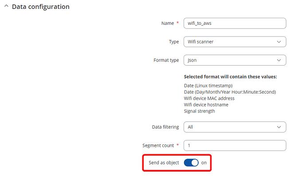The image size is (306, 176).
Task: Click the Name field label
Action: click(x=168, y=23)
